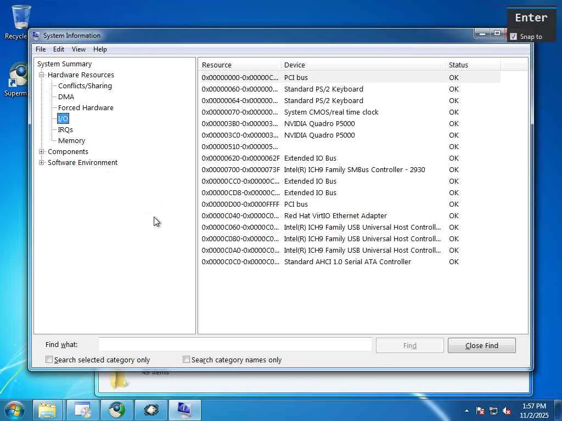This screenshot has height=421, width=562.
Task: Click the System Information title bar icon
Action: click(x=36, y=35)
